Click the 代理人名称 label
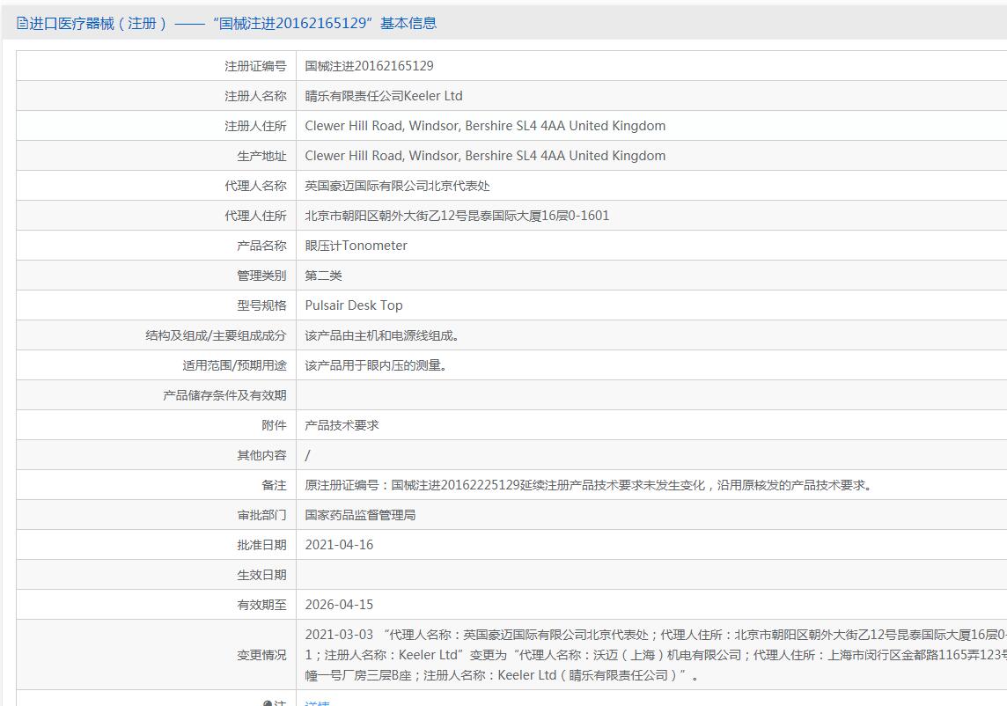 point(255,186)
